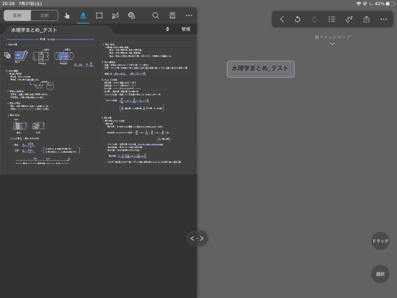Screen dimensions: 397x298
Task: Open the bookmark icon in the toolbar
Action: 172,15
